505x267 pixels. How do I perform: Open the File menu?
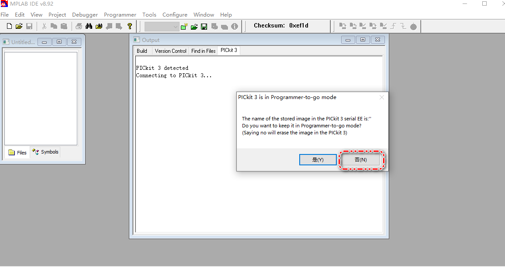click(4, 14)
